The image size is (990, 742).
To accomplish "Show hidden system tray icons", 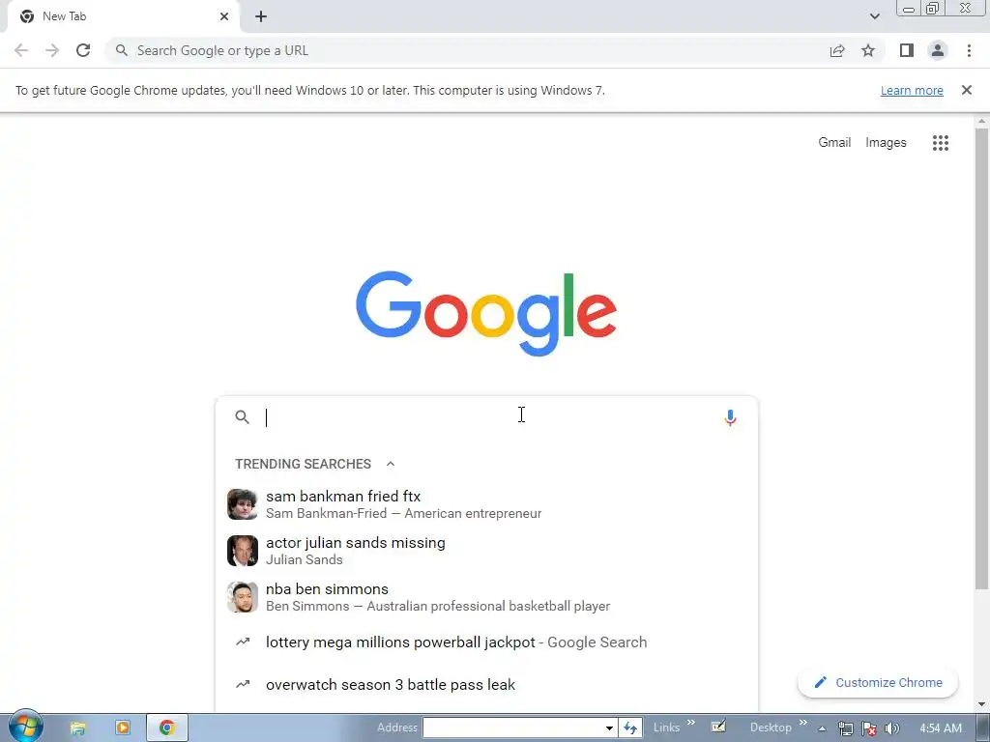I will 822,728.
